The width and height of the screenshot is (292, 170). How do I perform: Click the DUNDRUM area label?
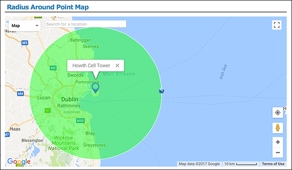click(x=71, y=112)
